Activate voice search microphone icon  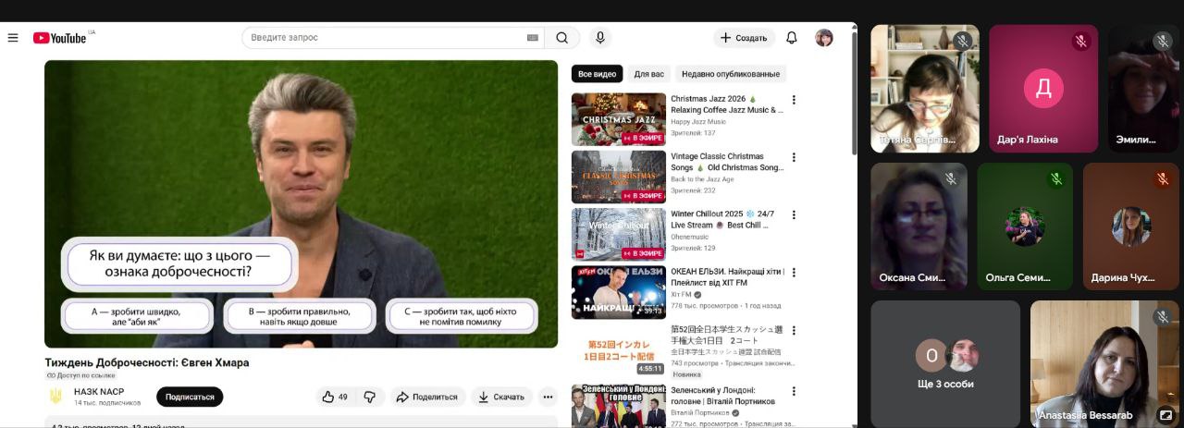600,38
